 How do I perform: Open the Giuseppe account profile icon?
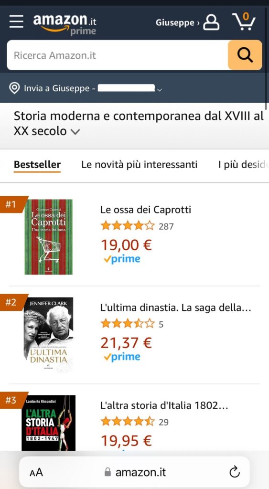pos(211,22)
